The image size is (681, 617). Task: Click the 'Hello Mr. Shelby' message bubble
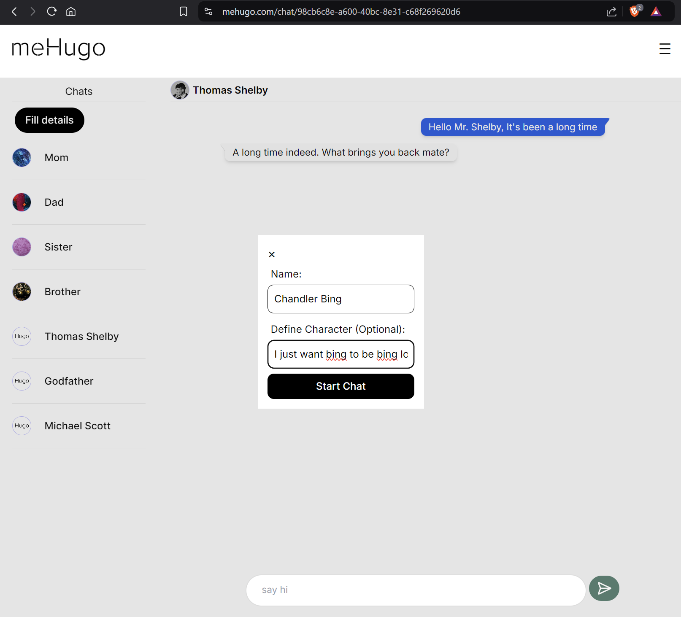(x=513, y=127)
